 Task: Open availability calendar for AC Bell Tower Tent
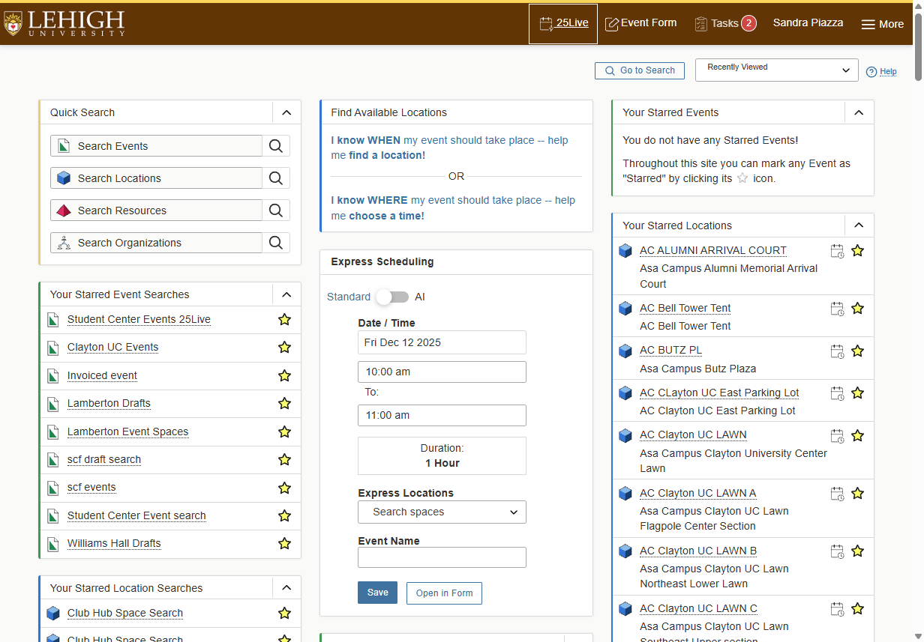coord(837,309)
